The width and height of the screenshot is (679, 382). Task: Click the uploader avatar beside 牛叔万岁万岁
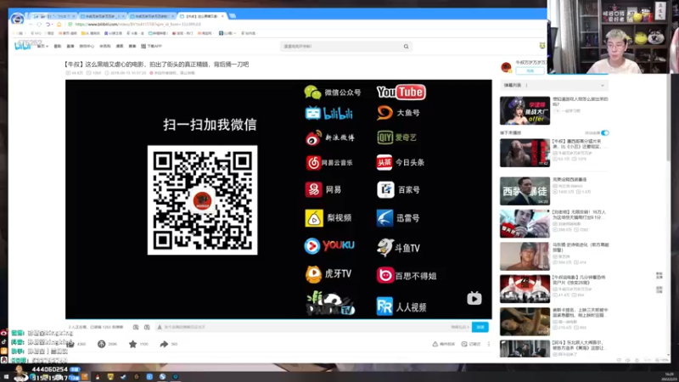[x=506, y=67]
